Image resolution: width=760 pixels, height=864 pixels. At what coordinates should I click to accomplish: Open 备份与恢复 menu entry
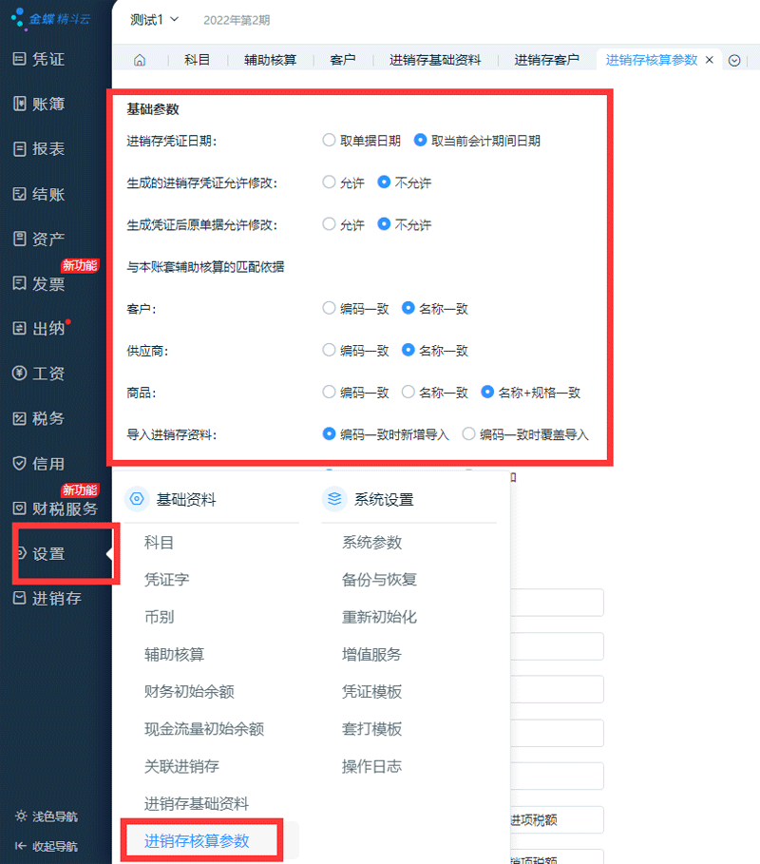pyautogui.click(x=379, y=580)
